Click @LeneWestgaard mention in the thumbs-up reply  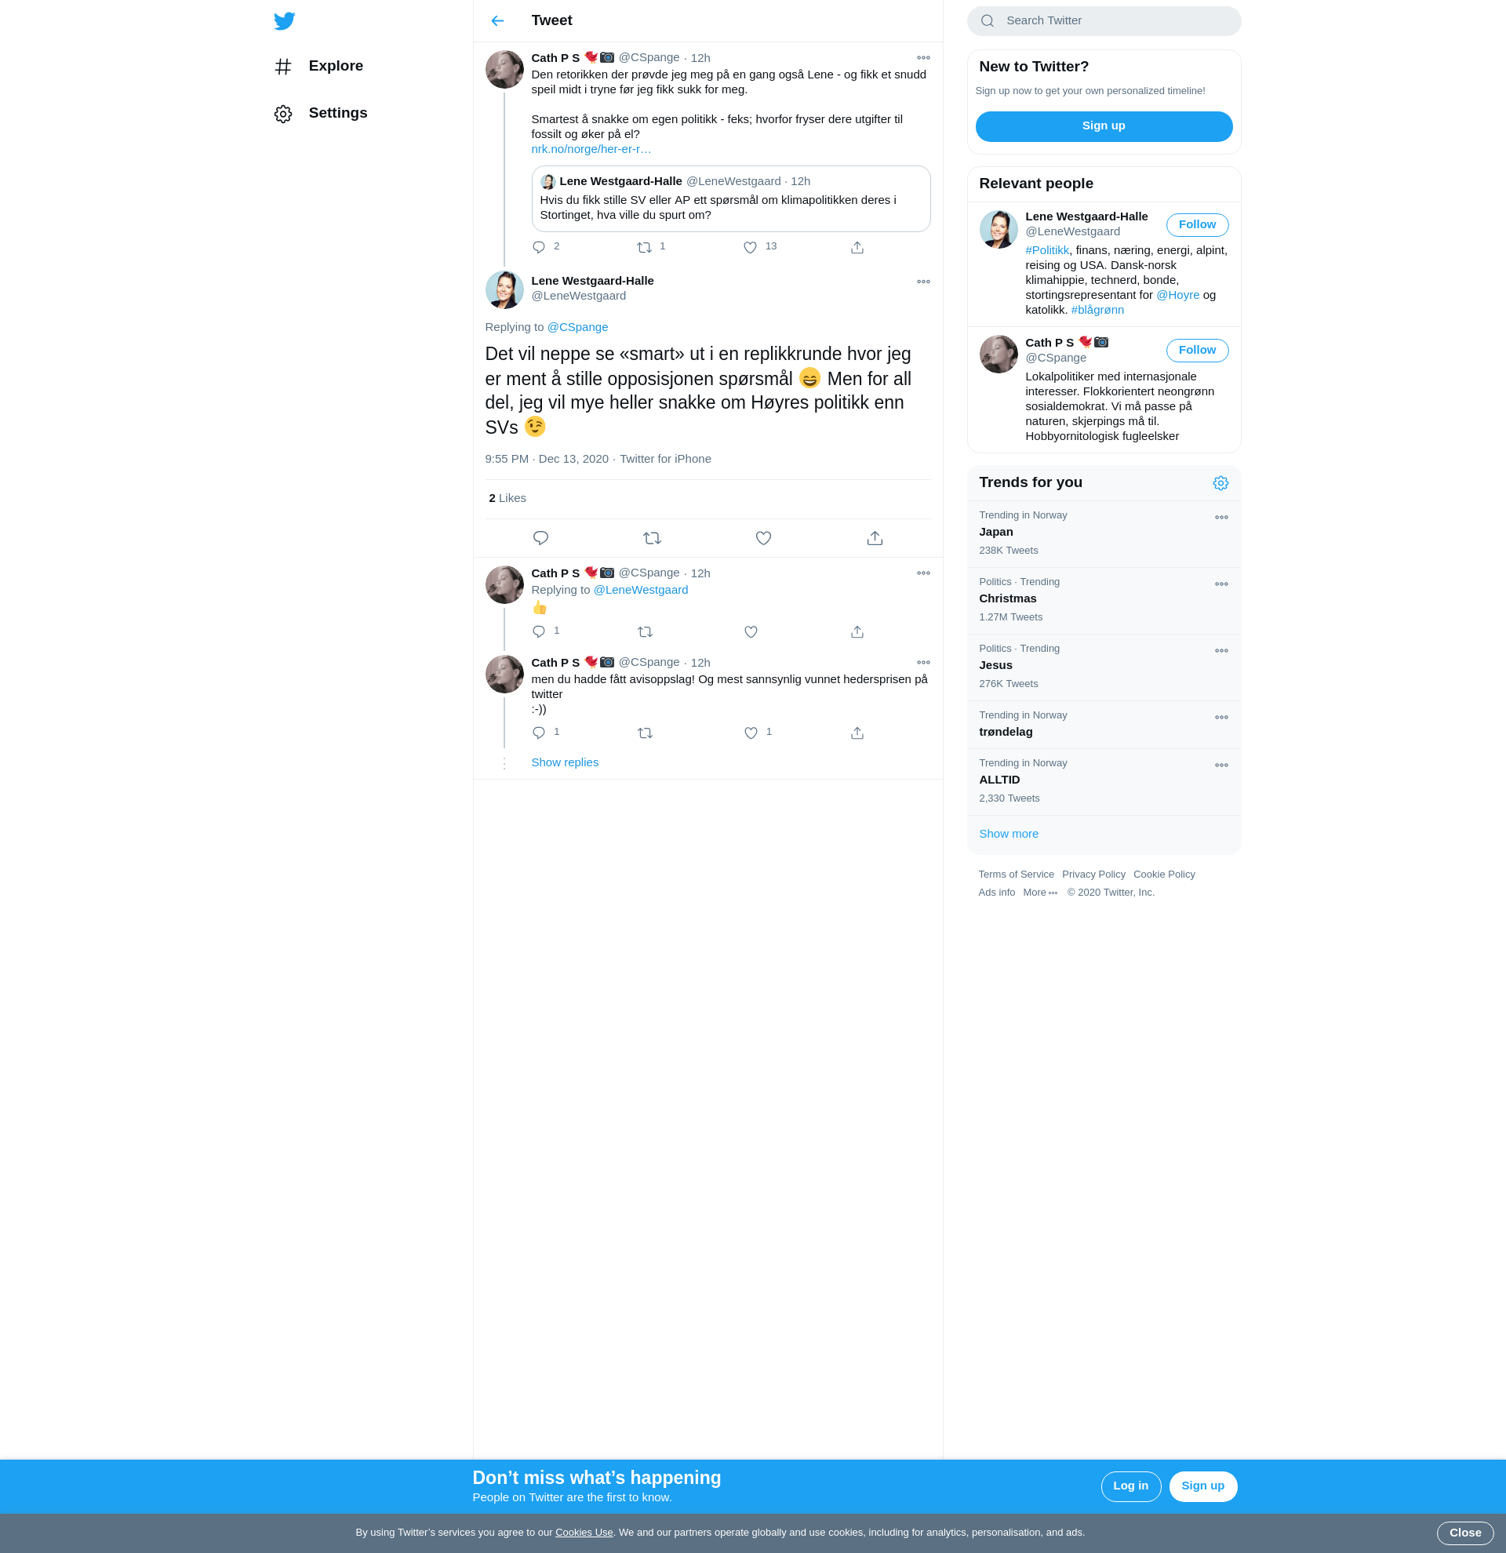(x=641, y=591)
